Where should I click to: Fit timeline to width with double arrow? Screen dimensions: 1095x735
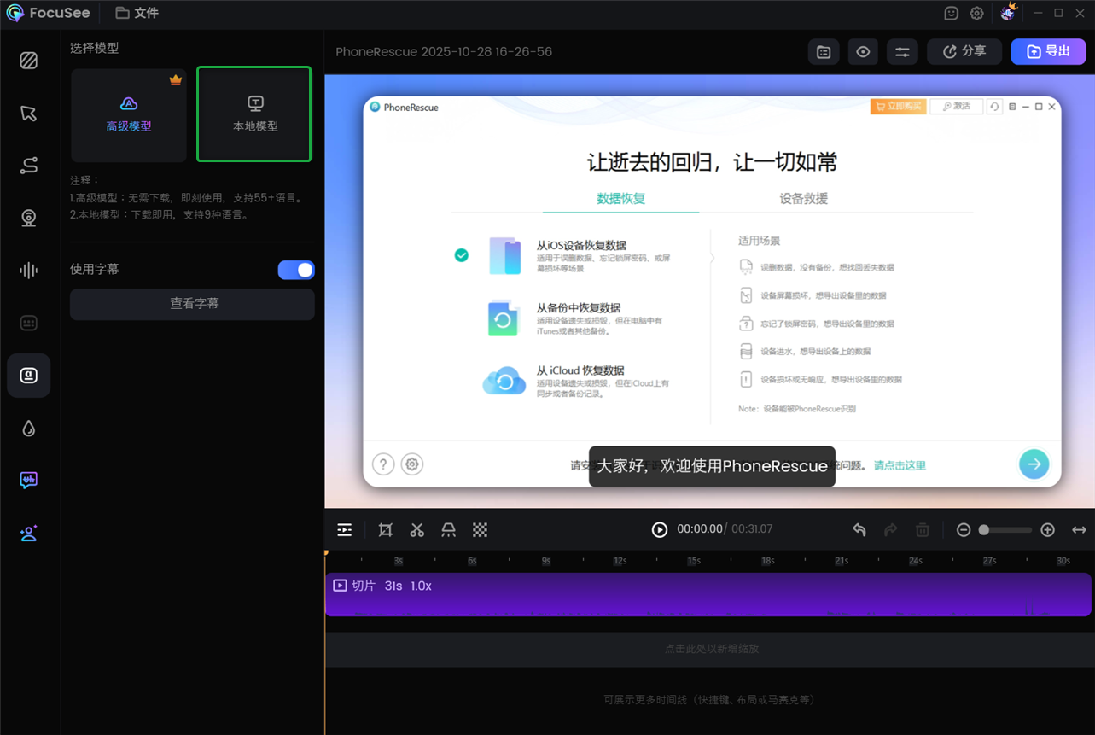(x=1080, y=530)
